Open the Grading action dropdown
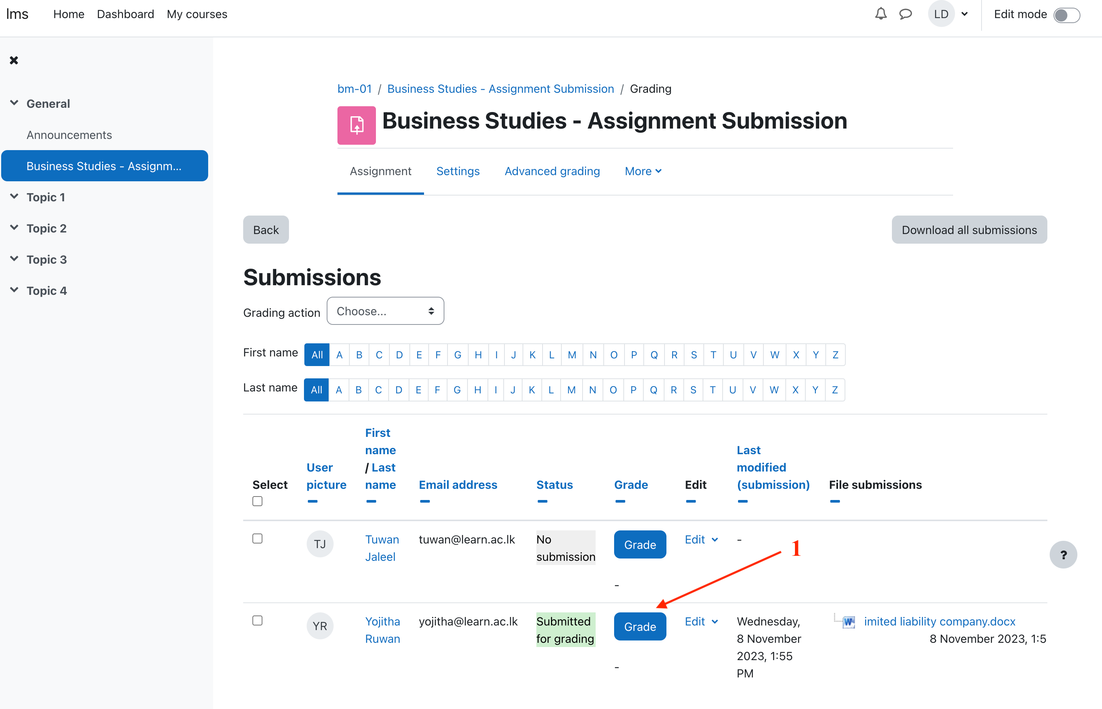 (385, 311)
